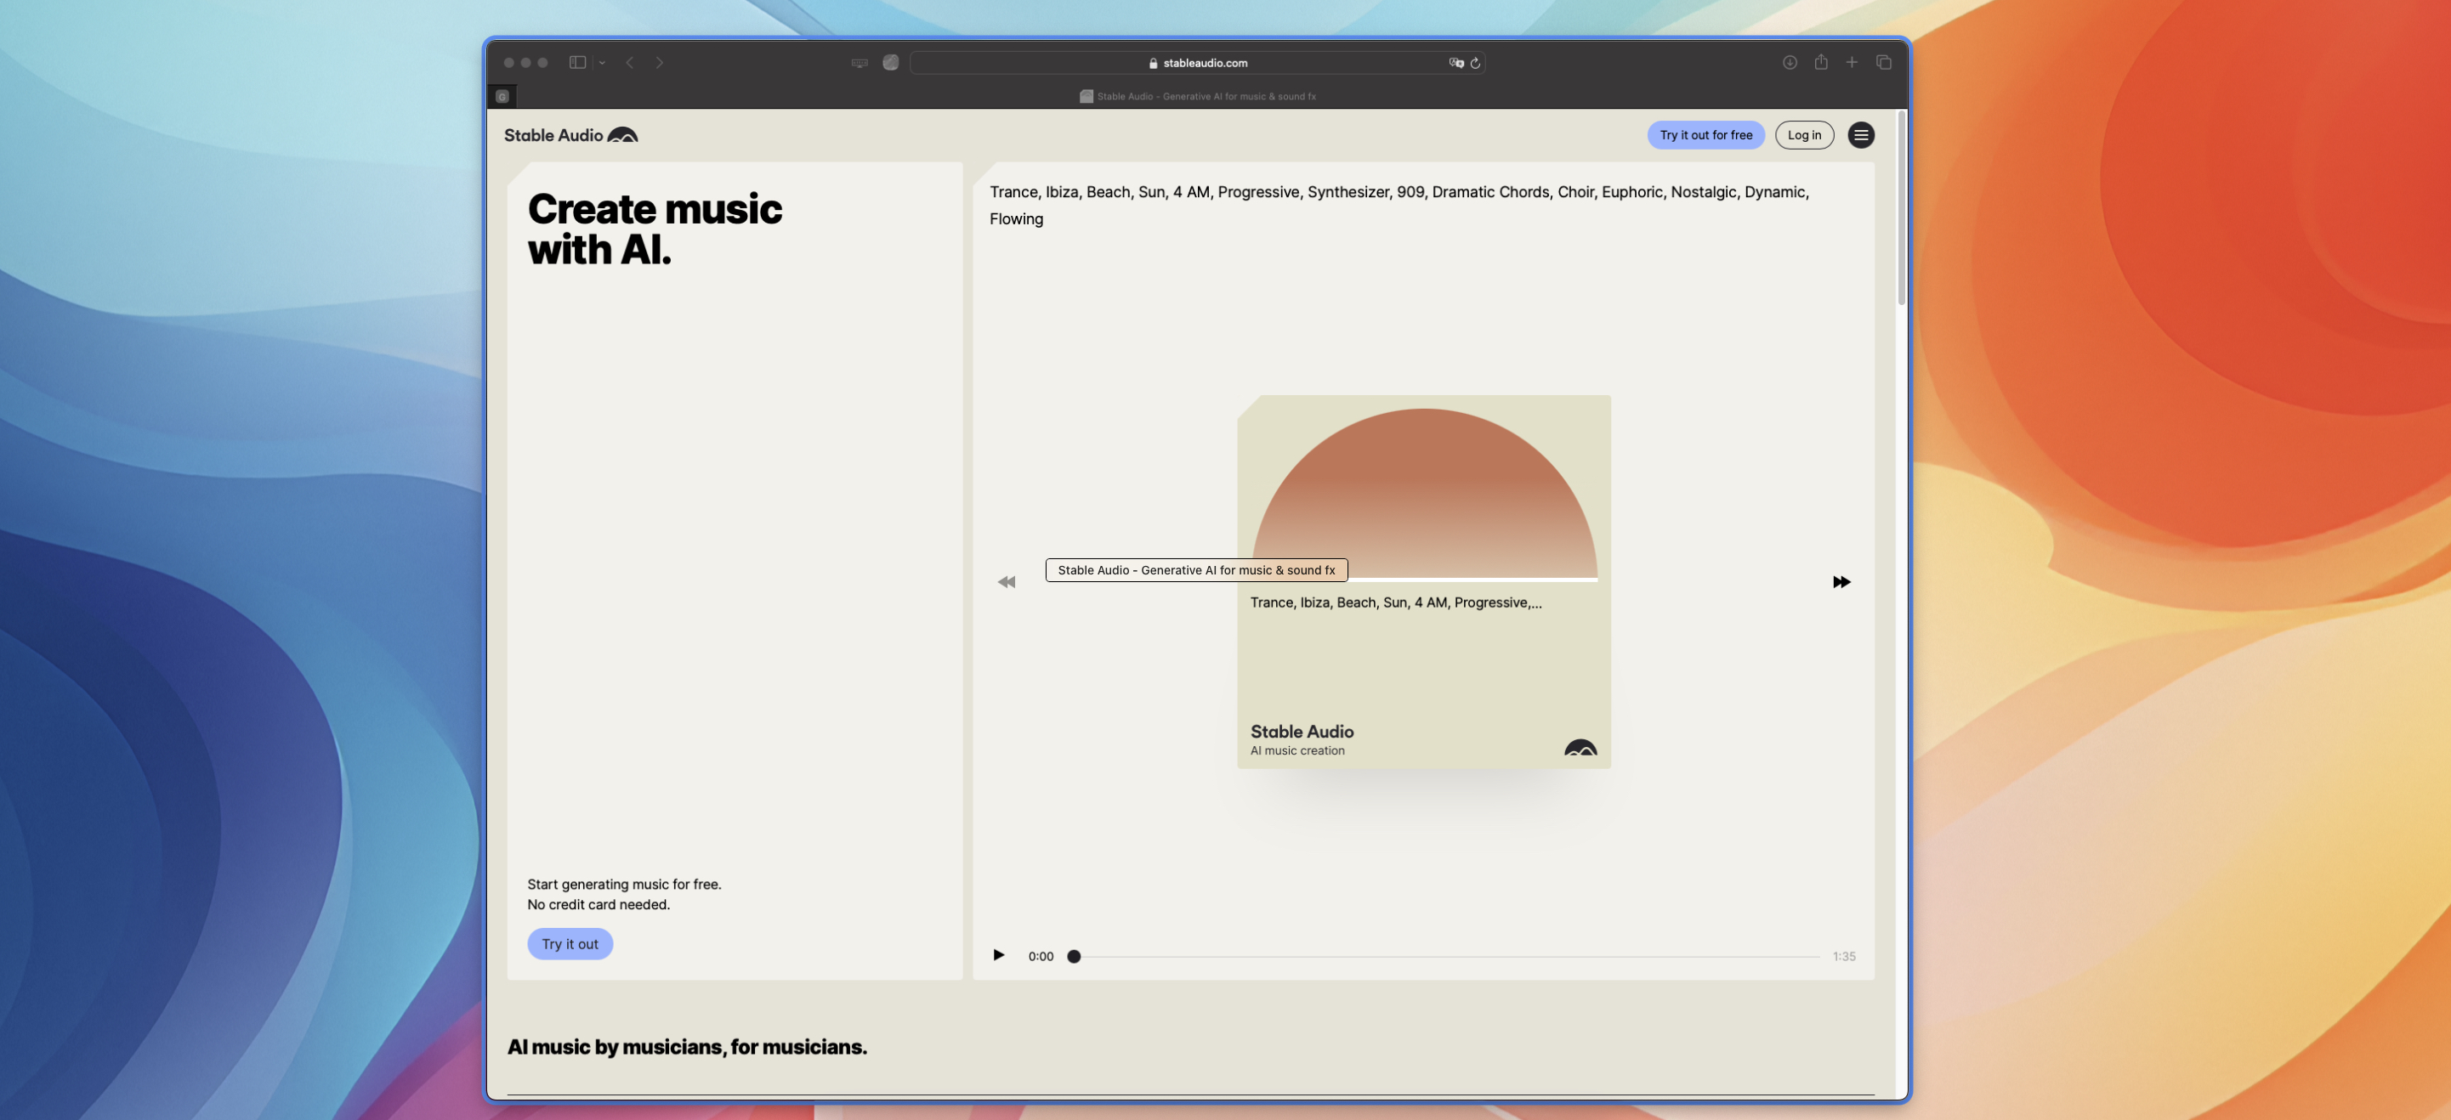
Task: Select the Stable Audio tab
Action: (x=1197, y=96)
